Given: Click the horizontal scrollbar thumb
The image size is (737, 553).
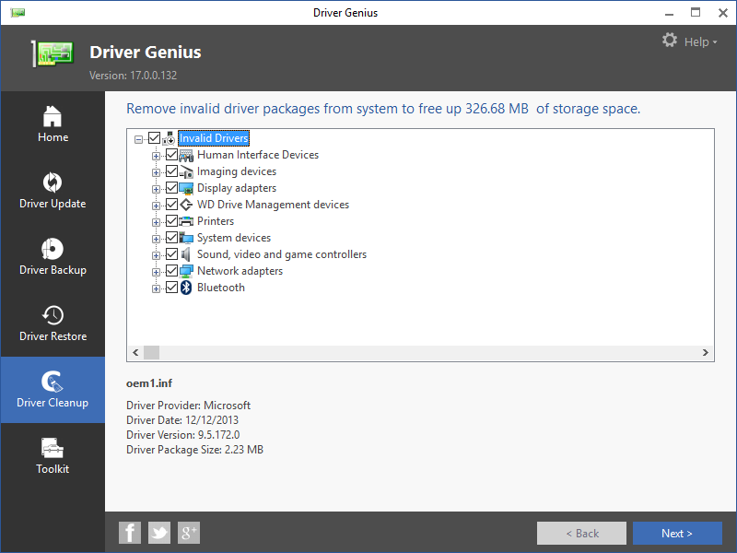Looking at the screenshot, I should click(151, 353).
